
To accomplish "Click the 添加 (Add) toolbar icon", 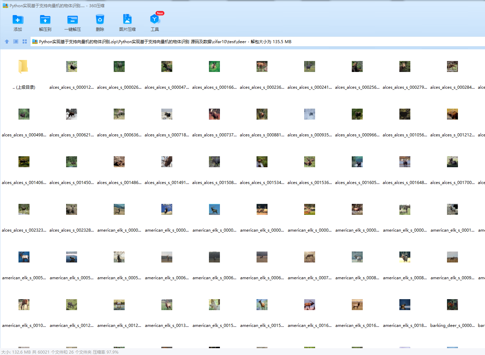I will pyautogui.click(x=18, y=20).
